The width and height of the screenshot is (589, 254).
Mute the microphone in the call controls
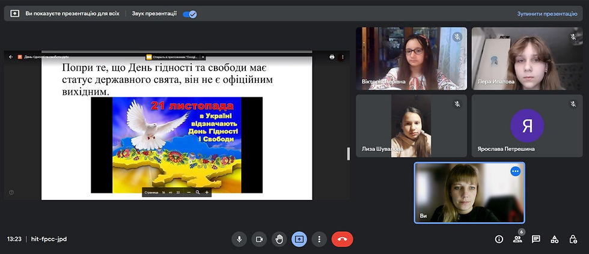pyautogui.click(x=239, y=239)
